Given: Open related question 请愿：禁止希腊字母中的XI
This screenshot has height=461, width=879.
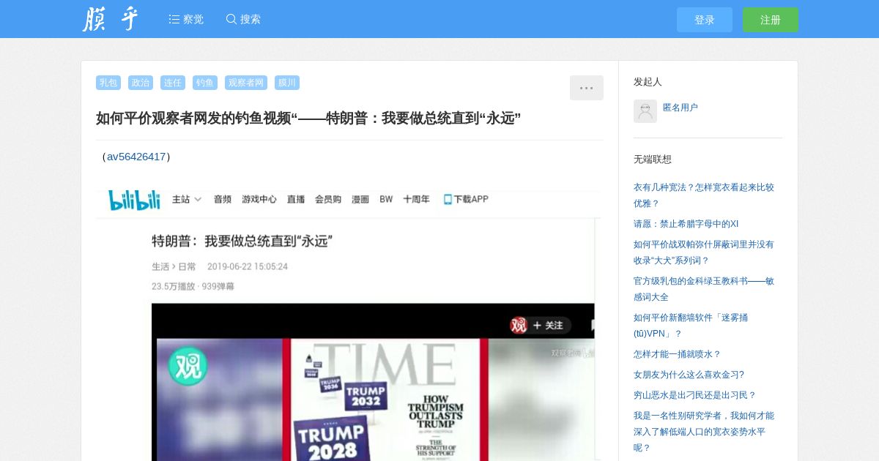Looking at the screenshot, I should 686,224.
